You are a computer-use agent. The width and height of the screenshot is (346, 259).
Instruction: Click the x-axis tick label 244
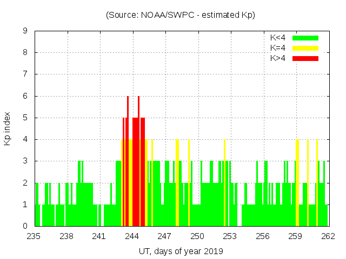coord(132,236)
